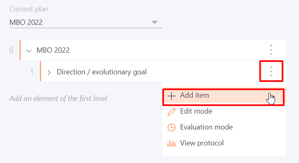Click the Current plan label

click(29, 9)
